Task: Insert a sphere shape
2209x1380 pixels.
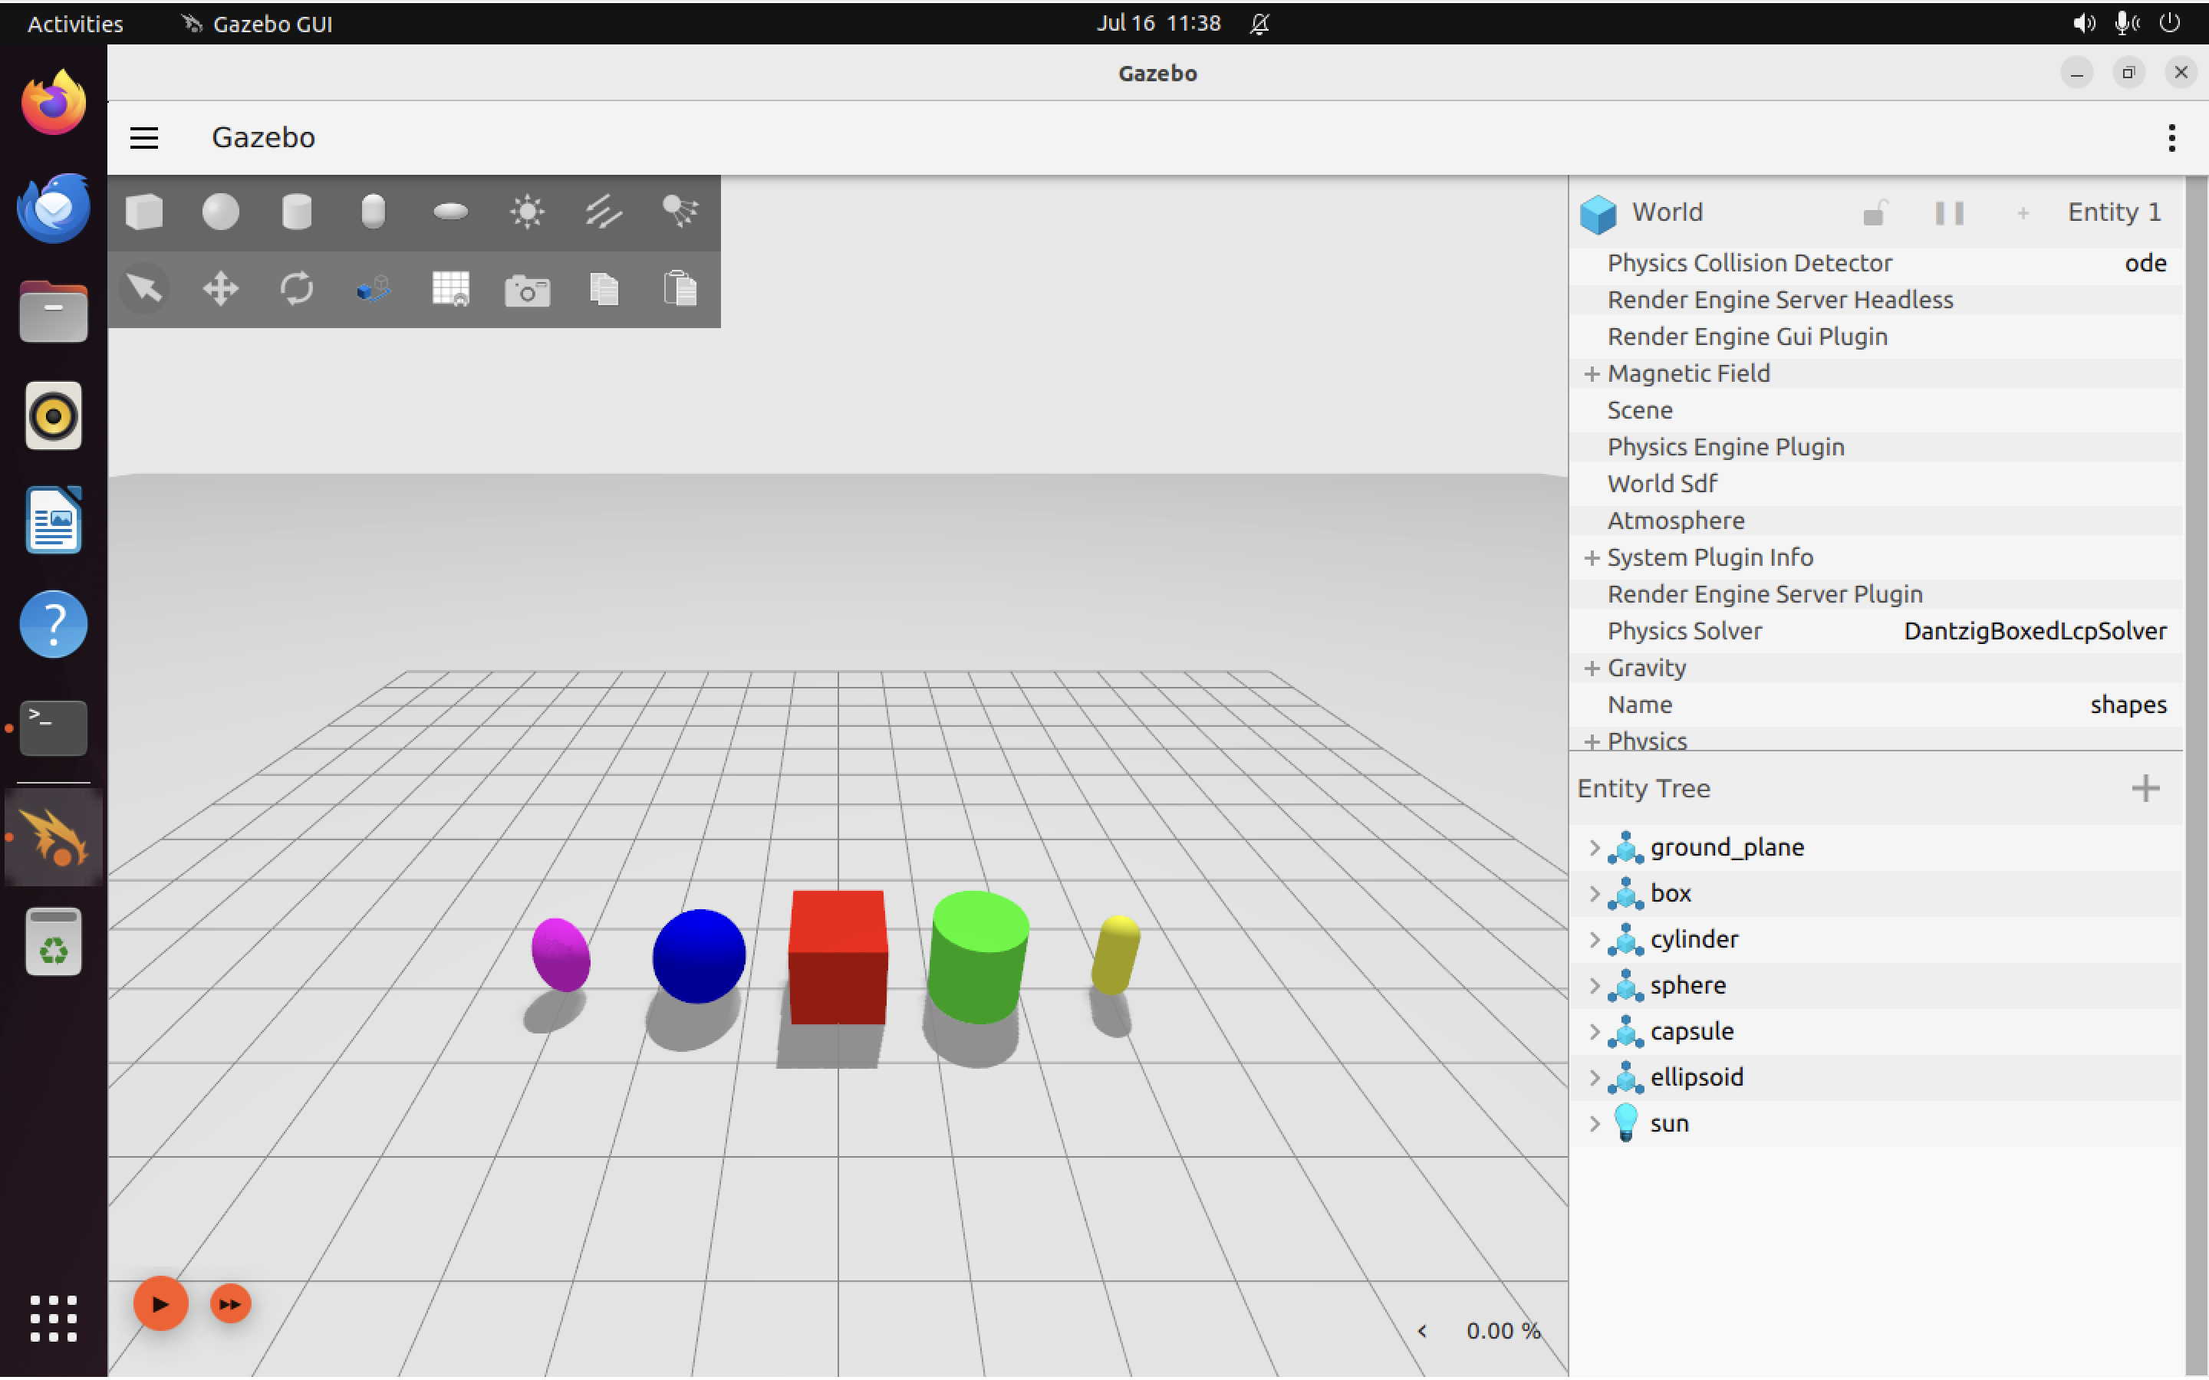Action: (x=220, y=212)
